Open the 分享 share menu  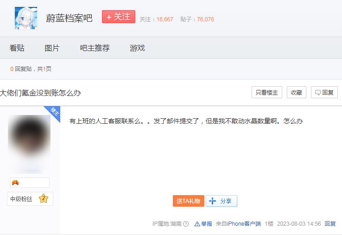tap(222, 201)
